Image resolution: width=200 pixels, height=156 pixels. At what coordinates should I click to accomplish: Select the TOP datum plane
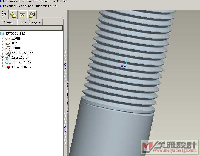[14, 43]
